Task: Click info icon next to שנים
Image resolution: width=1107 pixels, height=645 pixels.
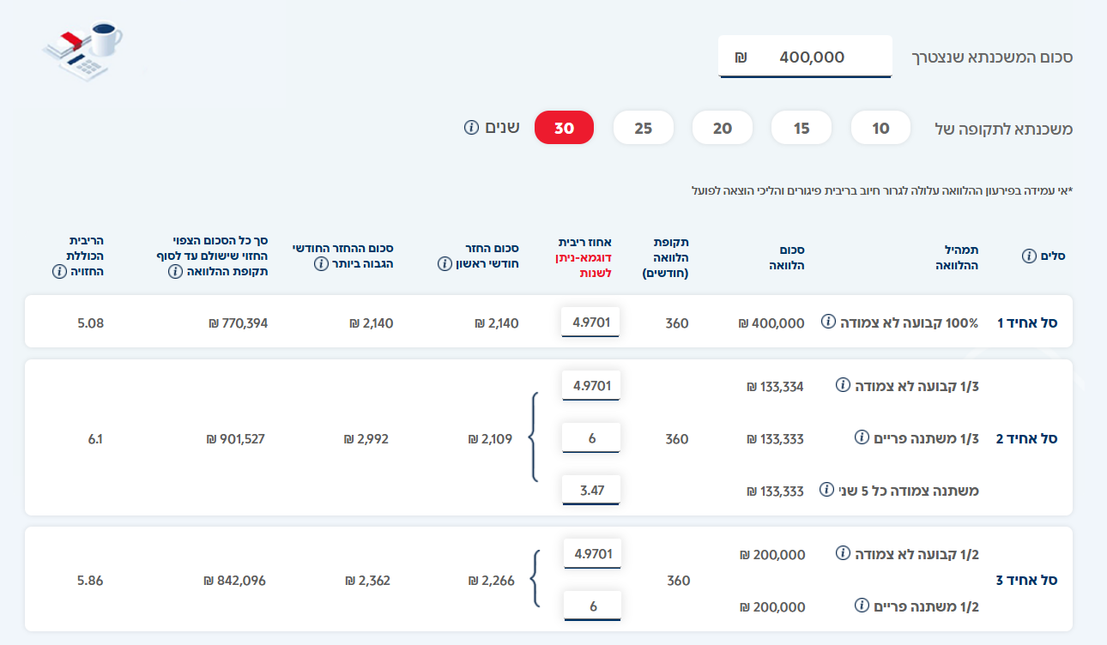Action: click(x=471, y=128)
